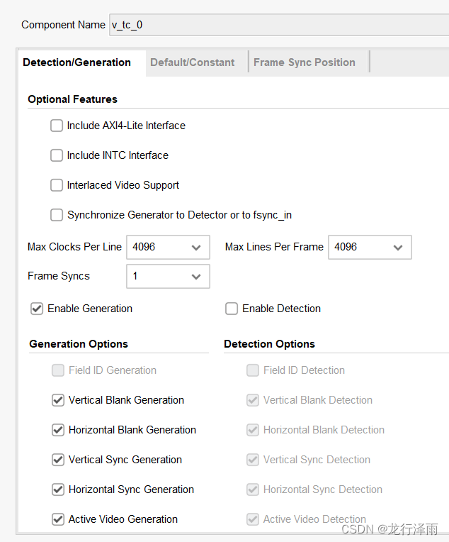Image resolution: width=449 pixels, height=542 pixels.
Task: Enable Include AXI4-Lite Interface checkbox
Action: (x=57, y=126)
